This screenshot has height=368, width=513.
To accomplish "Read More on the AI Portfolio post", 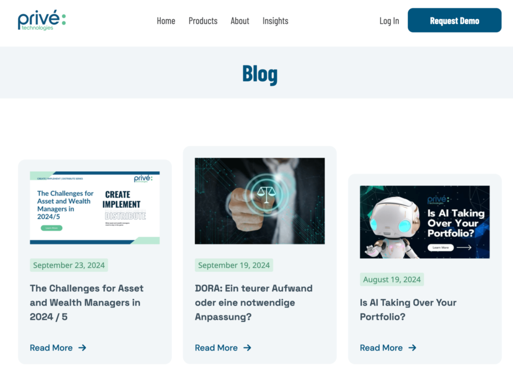I will pyautogui.click(x=381, y=347).
